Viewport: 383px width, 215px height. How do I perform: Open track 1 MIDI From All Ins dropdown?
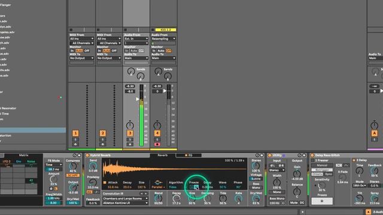(x=81, y=39)
